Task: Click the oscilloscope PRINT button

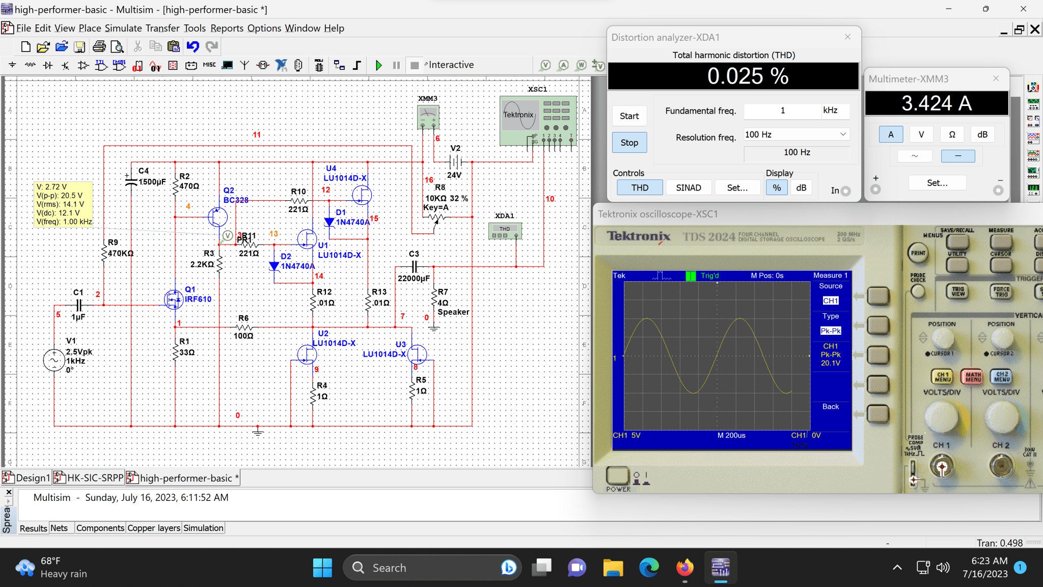Action: click(x=918, y=253)
